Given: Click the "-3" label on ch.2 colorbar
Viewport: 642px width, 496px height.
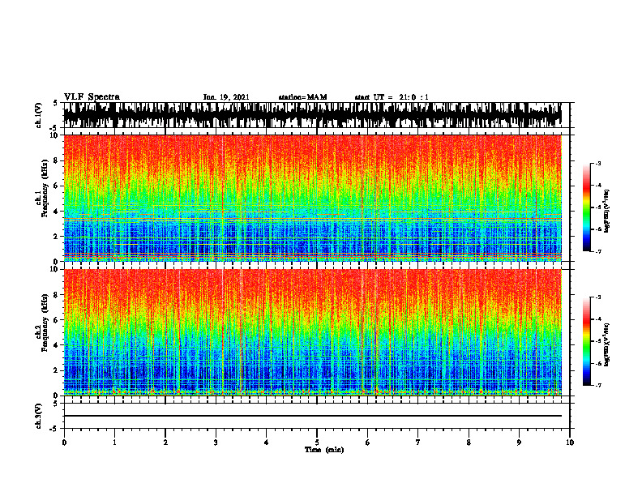Looking at the screenshot, I should [598, 297].
